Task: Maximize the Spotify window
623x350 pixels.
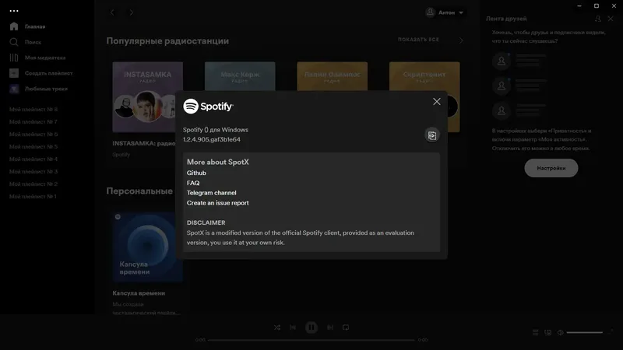Action: (597, 6)
